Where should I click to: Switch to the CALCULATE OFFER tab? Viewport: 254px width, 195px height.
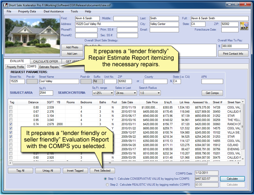pyautogui.click(x=46, y=62)
